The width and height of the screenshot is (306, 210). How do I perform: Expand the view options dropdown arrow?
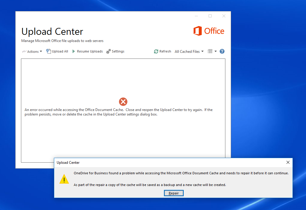215,51
